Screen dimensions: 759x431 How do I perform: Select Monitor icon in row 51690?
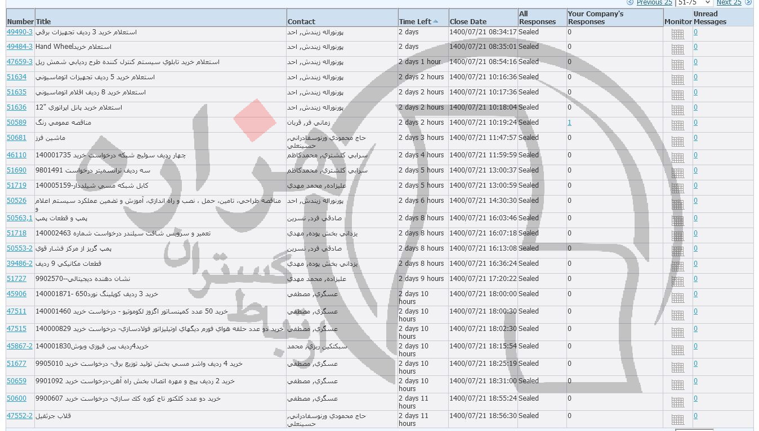click(677, 173)
